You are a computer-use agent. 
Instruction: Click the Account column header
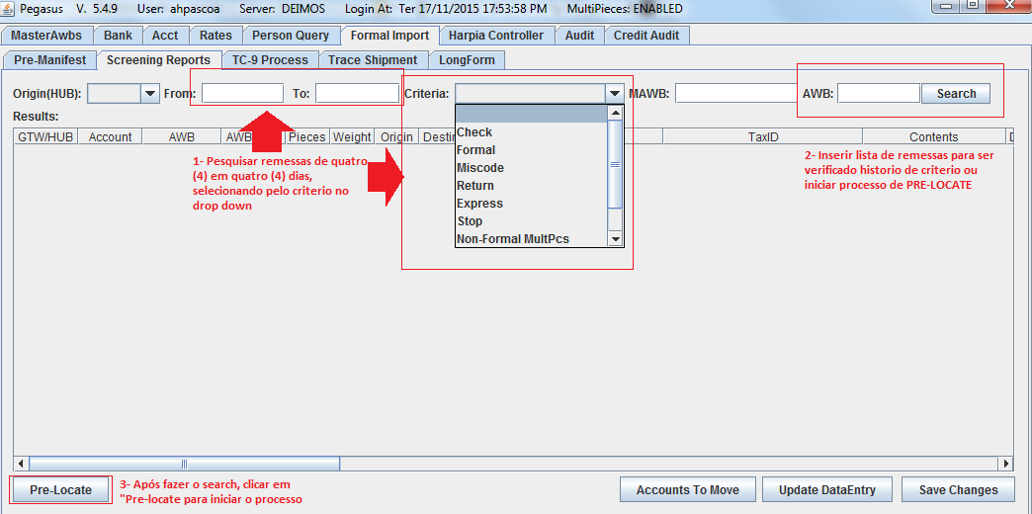tap(110, 136)
